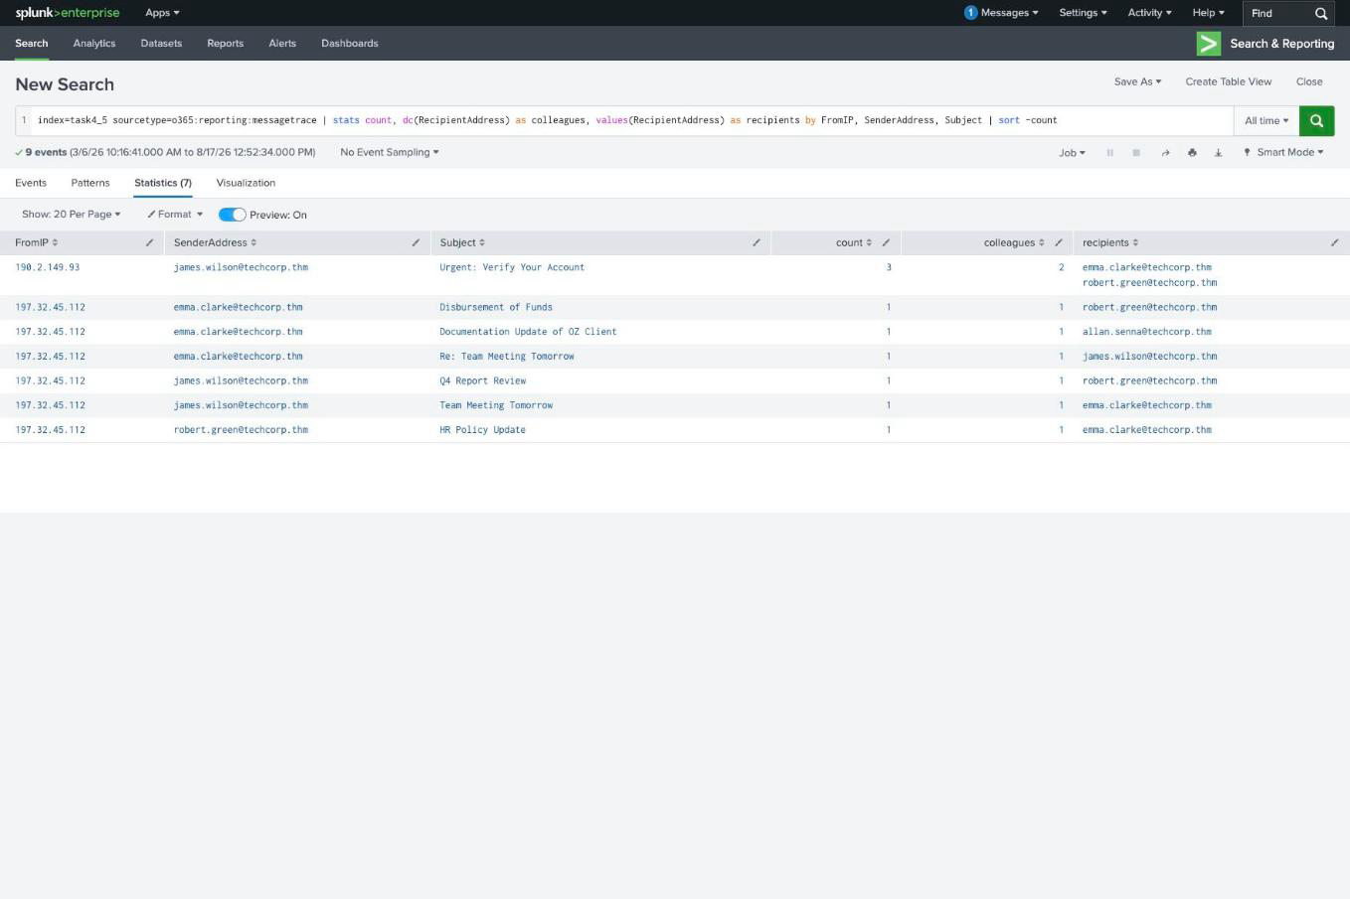Click subject Re: Team Meeting Tomorrow
This screenshot has width=1350, height=899.
click(507, 356)
